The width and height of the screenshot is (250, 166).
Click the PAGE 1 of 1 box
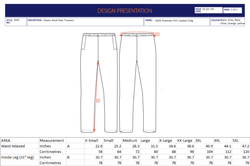tap(232, 10)
